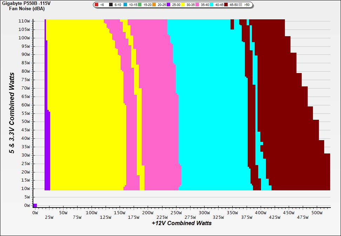Click the black 6-10 legend swatch
Screen dimensions: 341x236
pos(111,5)
